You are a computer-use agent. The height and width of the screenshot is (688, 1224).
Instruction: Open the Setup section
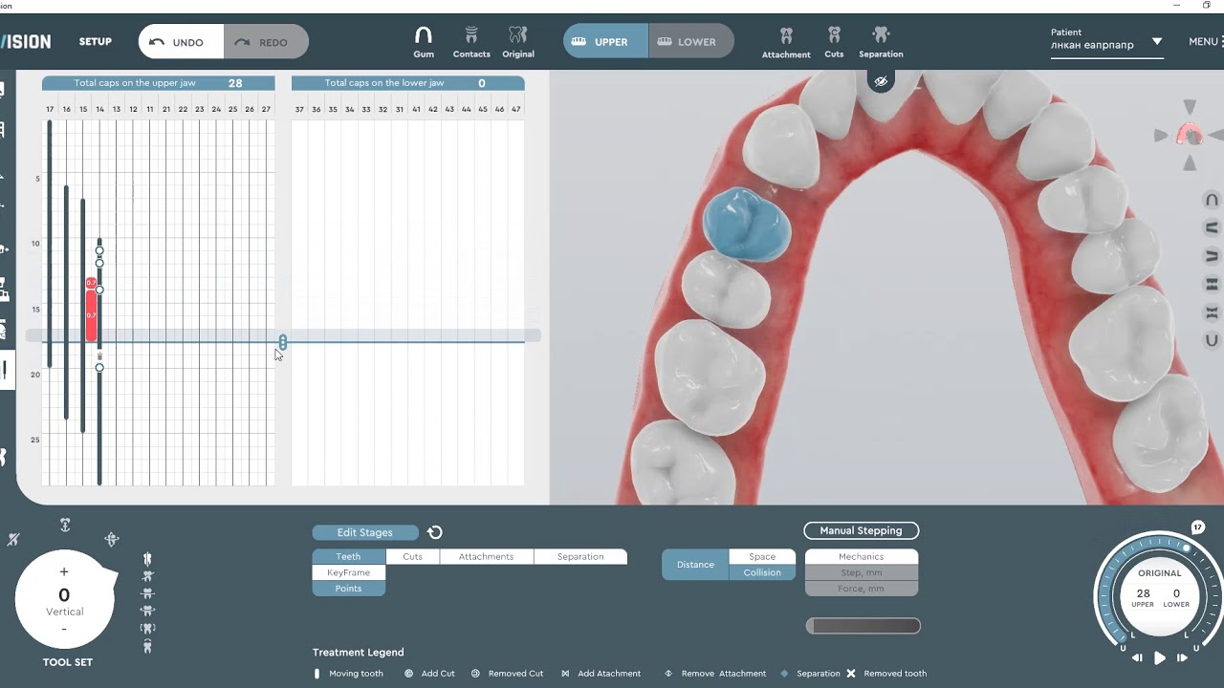point(96,42)
